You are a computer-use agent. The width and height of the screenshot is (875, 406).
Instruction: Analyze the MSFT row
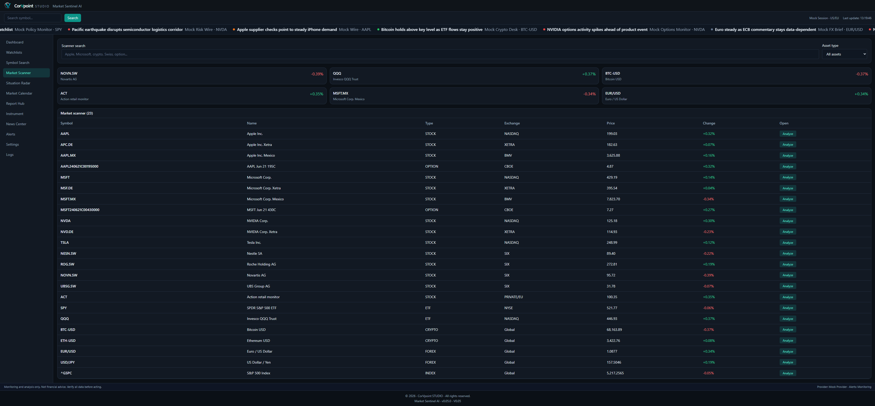[x=788, y=177]
